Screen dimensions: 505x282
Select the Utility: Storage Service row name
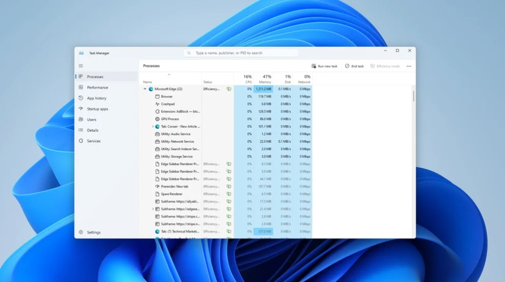click(x=177, y=156)
